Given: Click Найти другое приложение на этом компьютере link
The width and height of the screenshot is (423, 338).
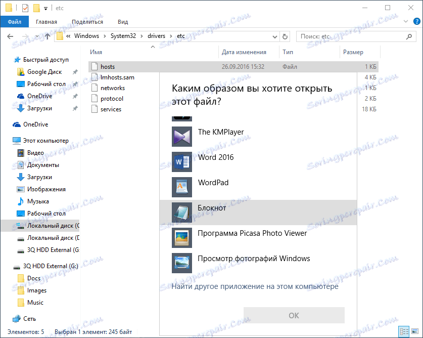Looking at the screenshot, I should [255, 286].
